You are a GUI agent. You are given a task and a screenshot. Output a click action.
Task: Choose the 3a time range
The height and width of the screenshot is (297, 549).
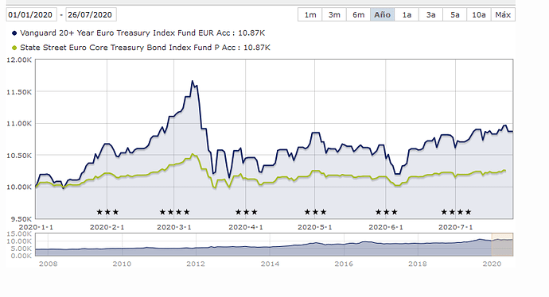430,14
